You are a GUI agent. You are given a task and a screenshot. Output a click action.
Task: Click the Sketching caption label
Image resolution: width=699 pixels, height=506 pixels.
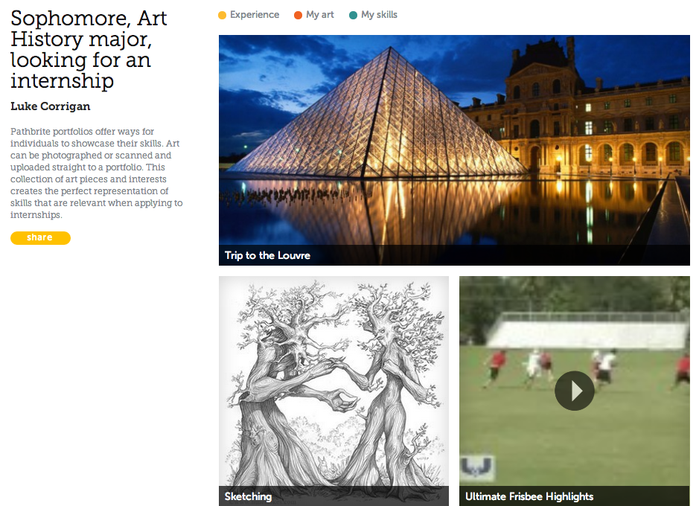tap(248, 496)
